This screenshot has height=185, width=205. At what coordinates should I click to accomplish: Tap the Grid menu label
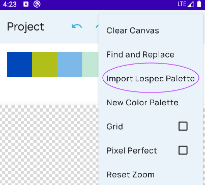pyautogui.click(x=114, y=127)
